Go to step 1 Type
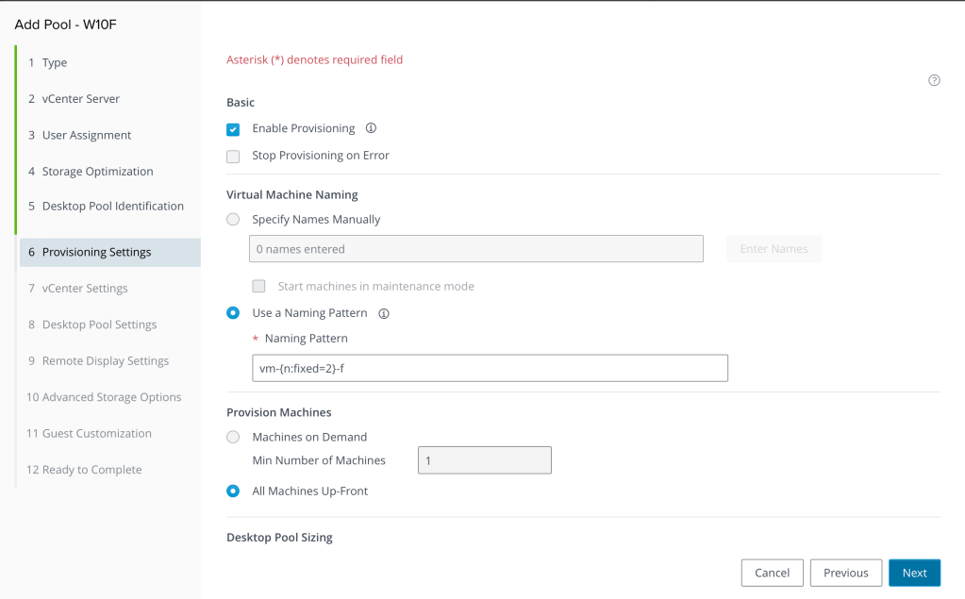The width and height of the screenshot is (965, 599). click(55, 63)
